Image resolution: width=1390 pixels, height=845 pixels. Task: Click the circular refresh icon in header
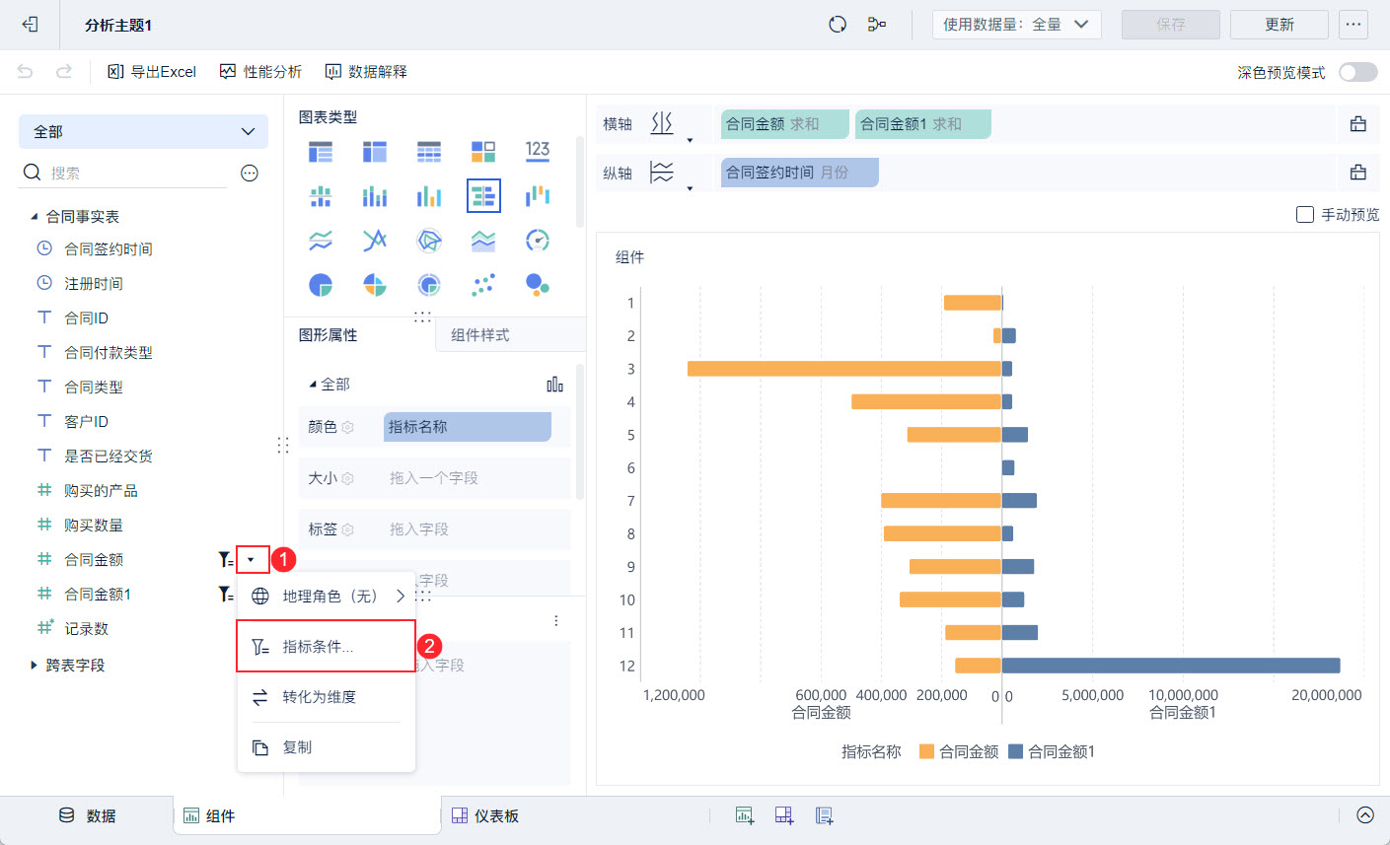tap(838, 25)
